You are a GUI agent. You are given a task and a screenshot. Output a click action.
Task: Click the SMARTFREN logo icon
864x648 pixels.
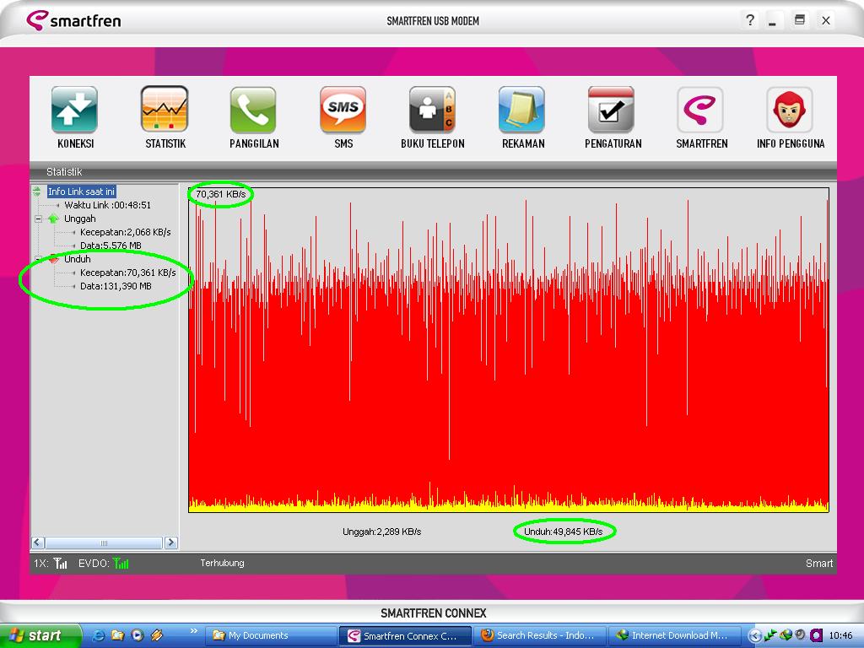click(700, 110)
